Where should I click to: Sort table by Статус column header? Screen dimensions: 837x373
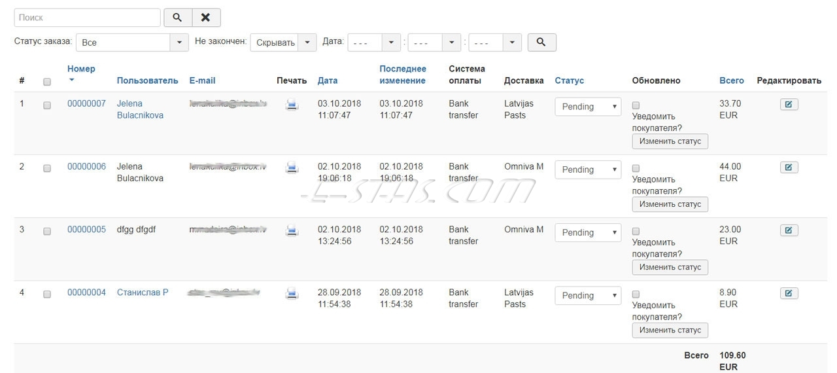[x=570, y=80]
